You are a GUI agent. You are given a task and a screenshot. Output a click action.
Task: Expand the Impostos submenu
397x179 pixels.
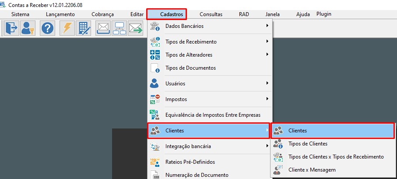pos(209,99)
